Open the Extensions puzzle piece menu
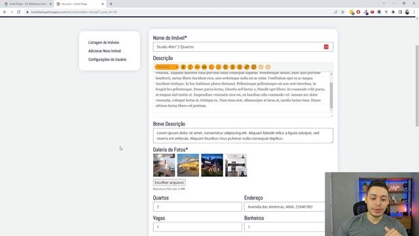The image size is (419, 236). click(393, 12)
